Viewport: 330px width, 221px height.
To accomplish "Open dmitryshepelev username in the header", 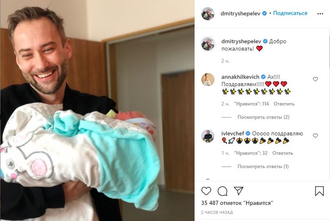I will 240,13.
